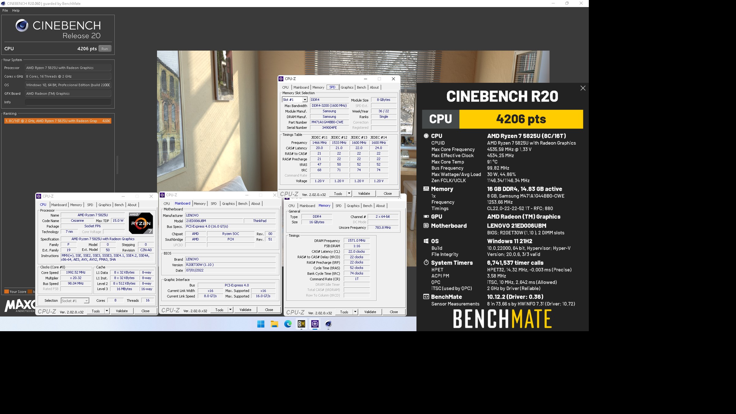This screenshot has width=736, height=414.
Task: Switch to CPU tab in Memory CPU-Z window
Action: click(292, 206)
